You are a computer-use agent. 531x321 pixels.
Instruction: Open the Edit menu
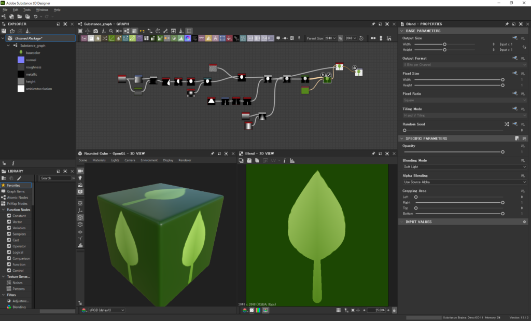[x=16, y=10]
